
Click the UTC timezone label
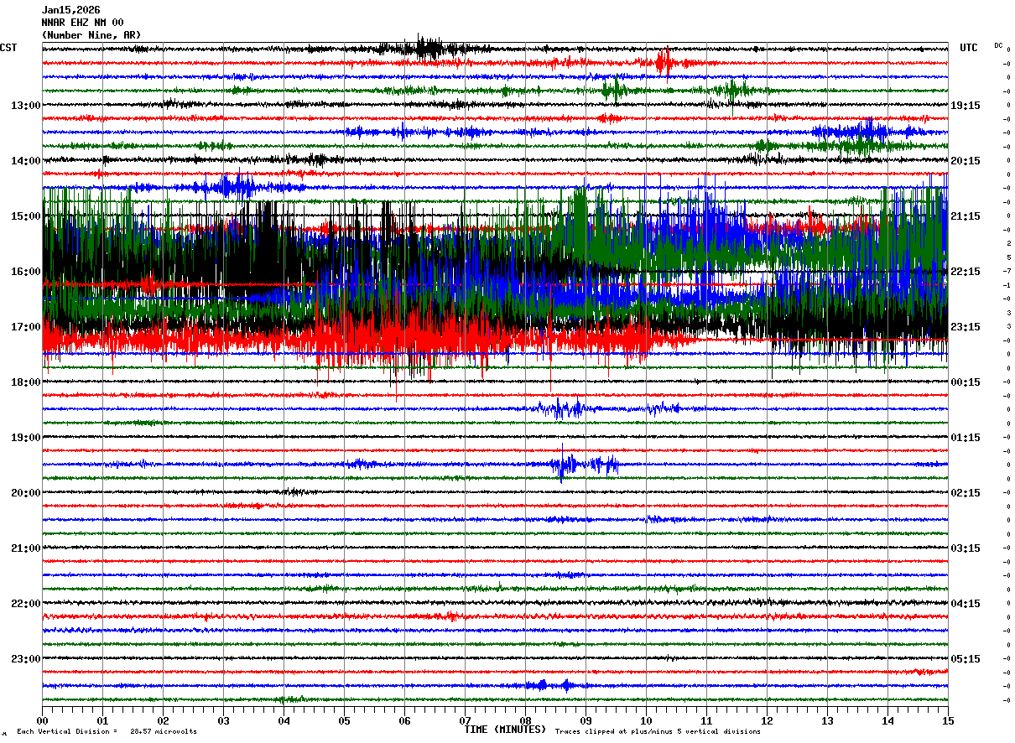pos(969,48)
